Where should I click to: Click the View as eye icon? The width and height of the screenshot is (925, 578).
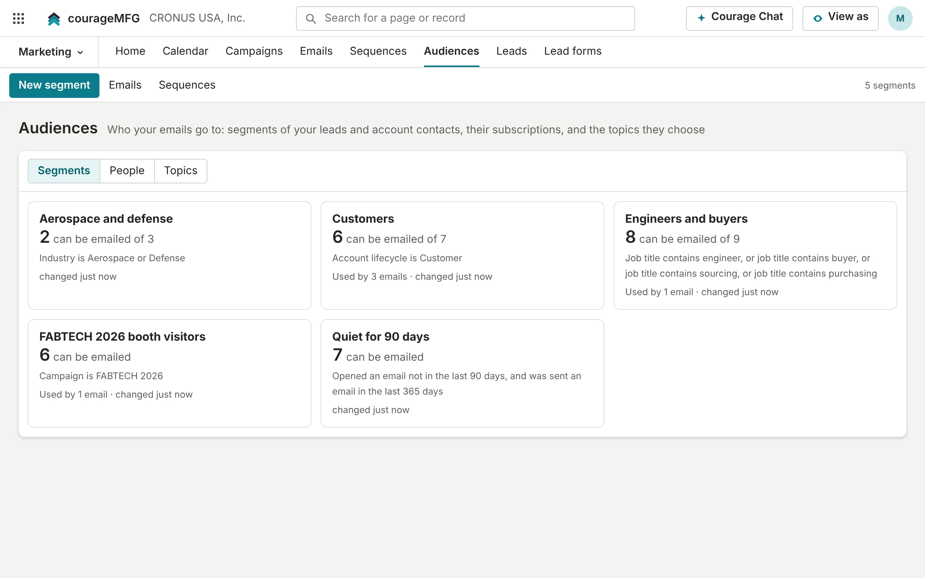[817, 18]
